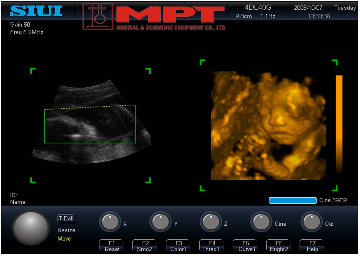Click the MPT flask logo icon

tap(98, 17)
